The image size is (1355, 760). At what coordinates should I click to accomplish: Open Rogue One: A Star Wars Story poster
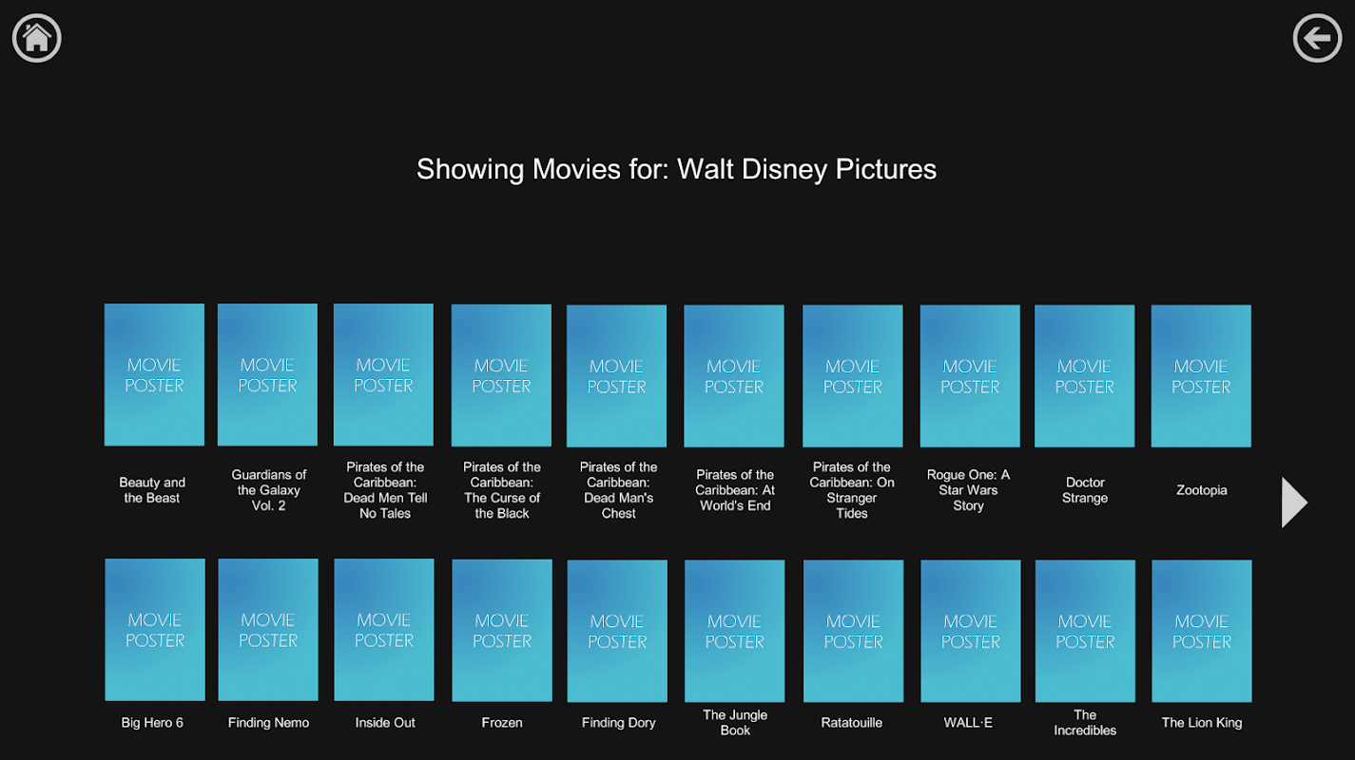click(970, 375)
